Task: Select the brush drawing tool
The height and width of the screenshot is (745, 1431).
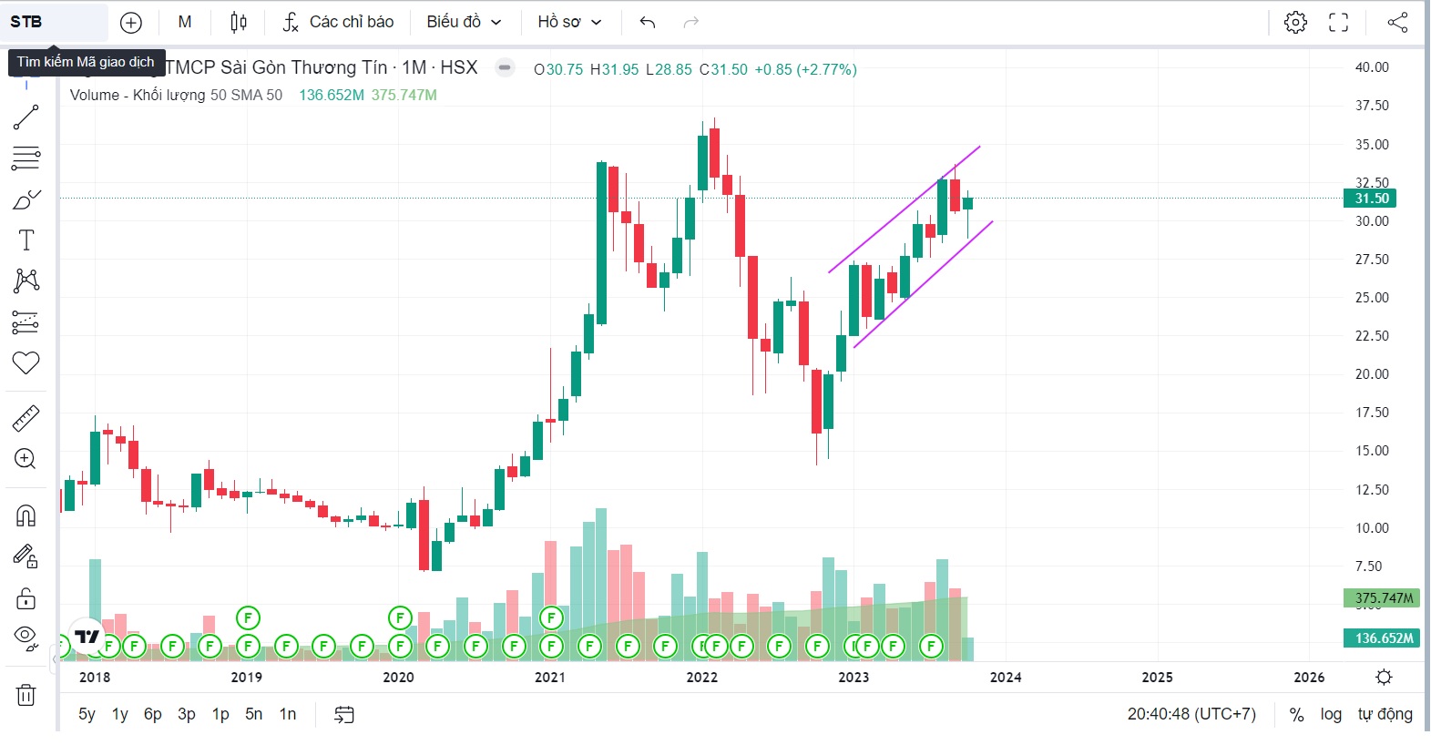Action: pyautogui.click(x=26, y=199)
